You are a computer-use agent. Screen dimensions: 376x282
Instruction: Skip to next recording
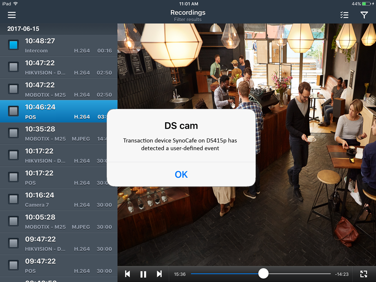159,274
